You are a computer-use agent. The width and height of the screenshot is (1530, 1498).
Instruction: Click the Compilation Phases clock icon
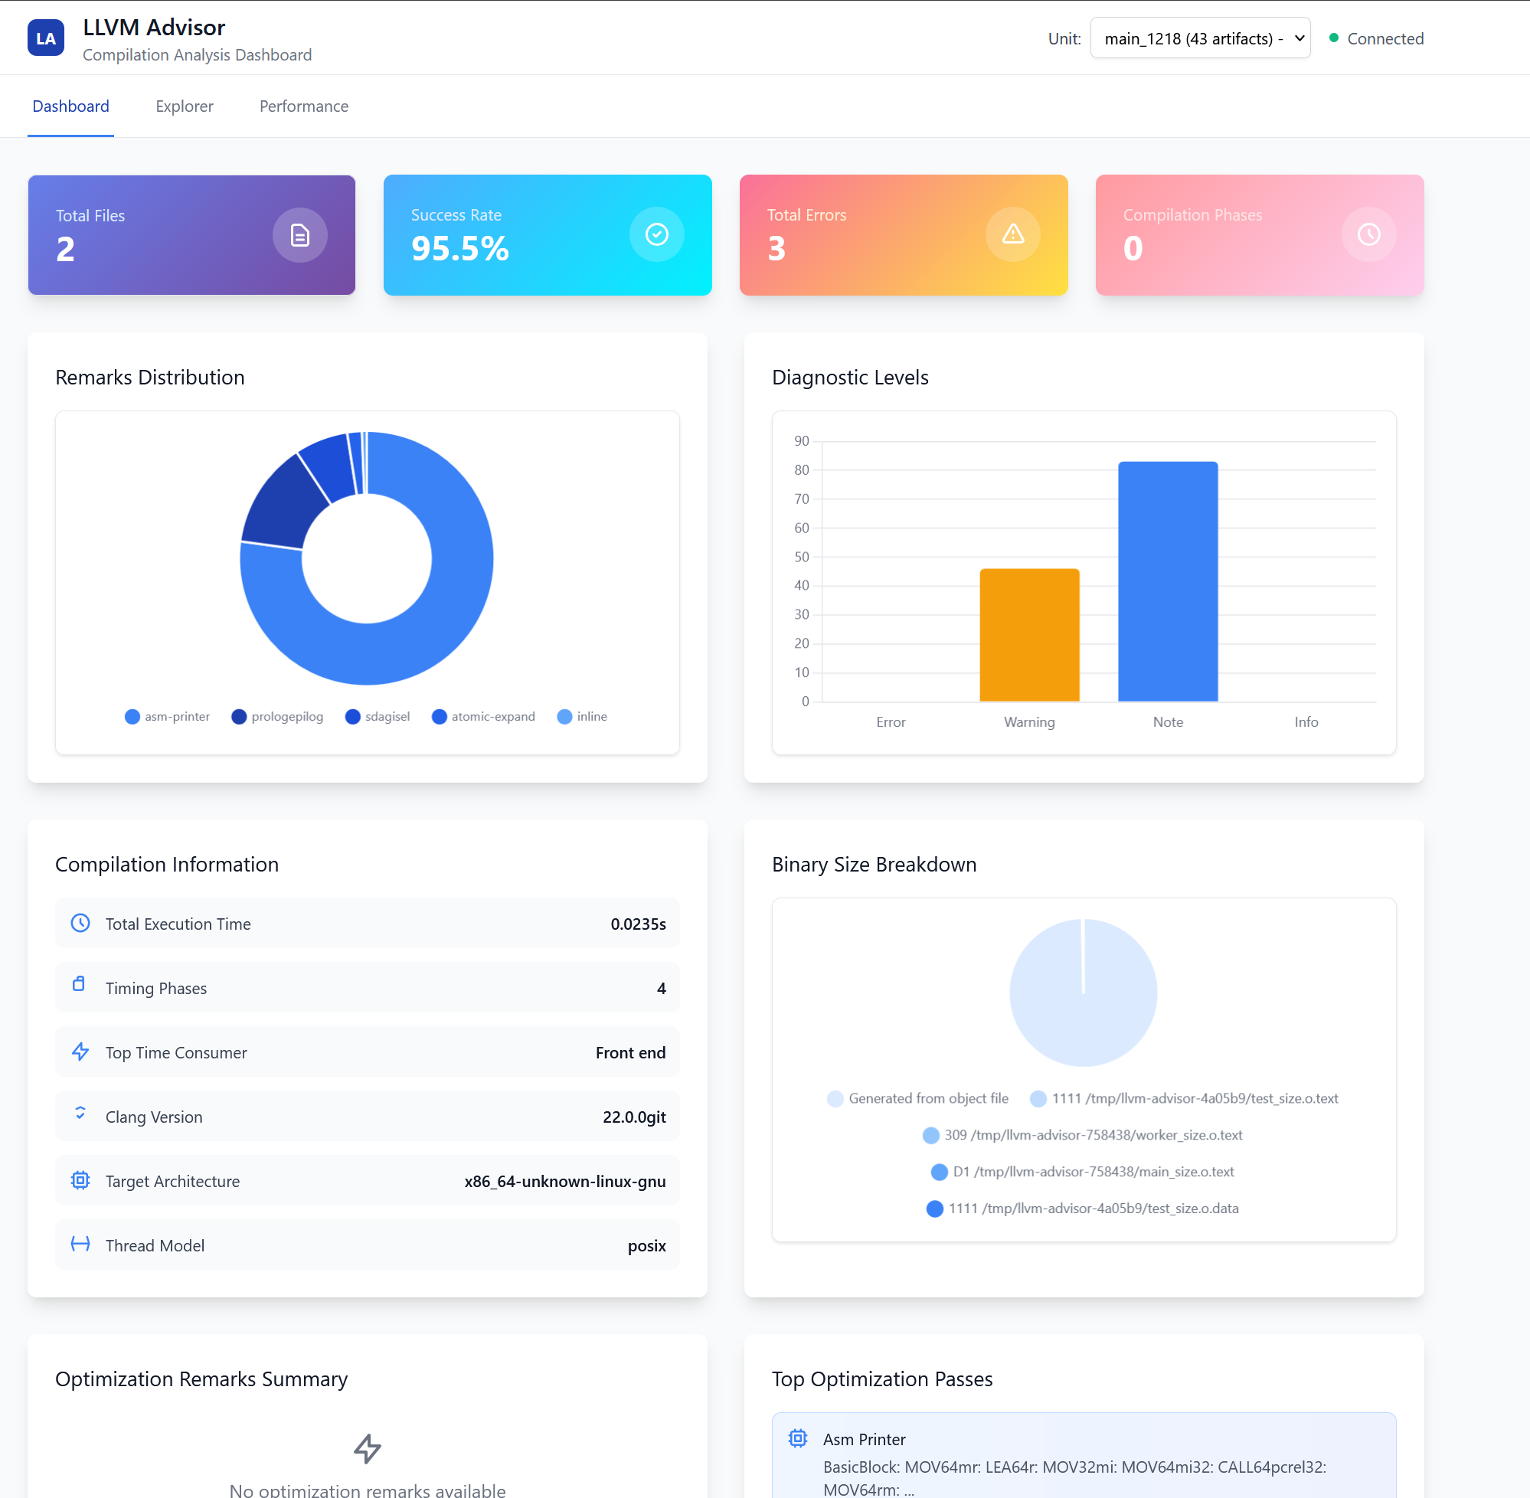1368,234
